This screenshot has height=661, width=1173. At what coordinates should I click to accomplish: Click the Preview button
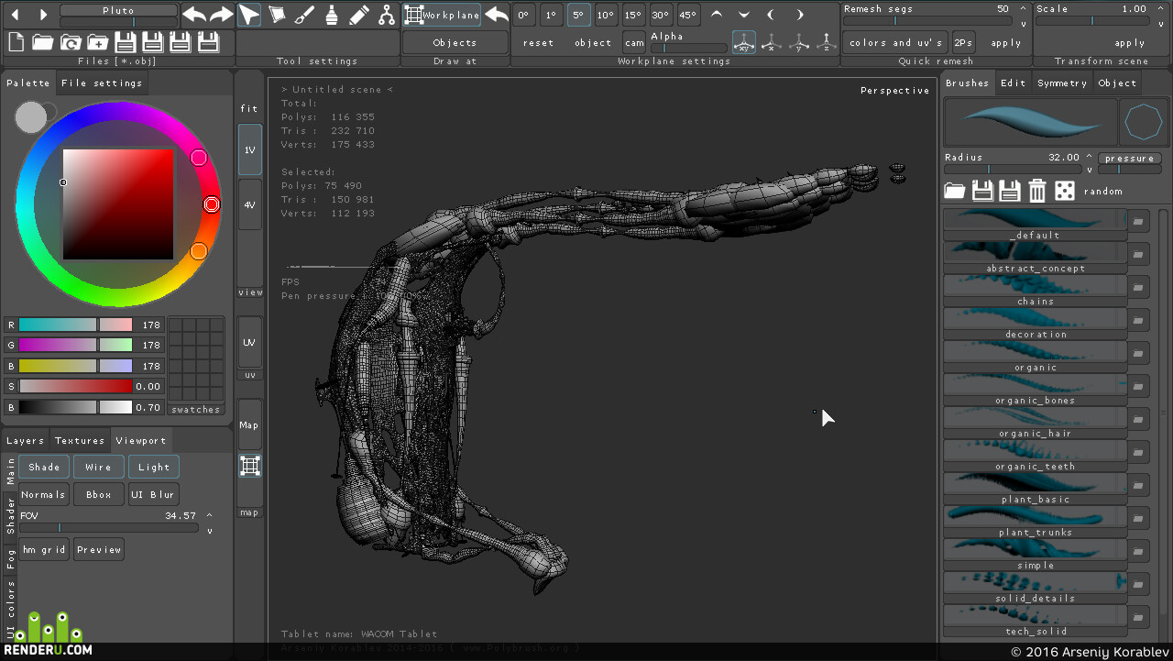[x=99, y=550]
